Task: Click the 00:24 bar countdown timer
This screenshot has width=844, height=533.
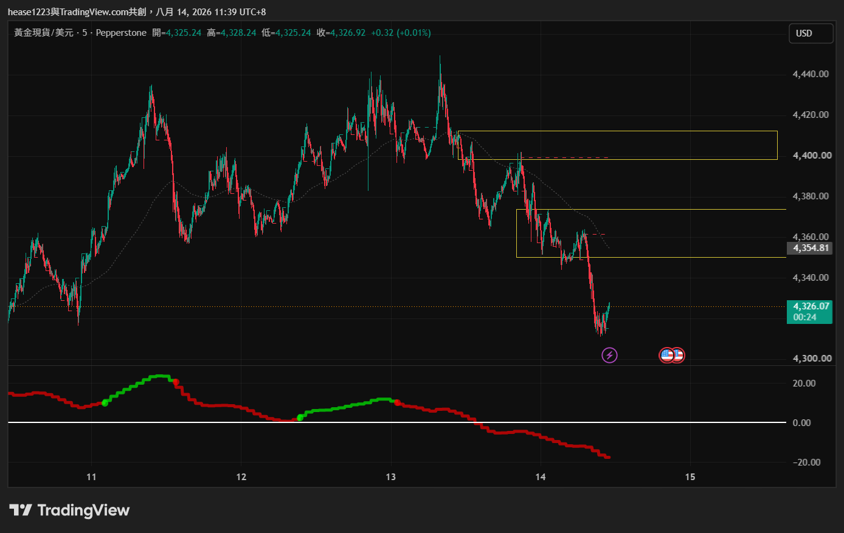Action: [805, 317]
